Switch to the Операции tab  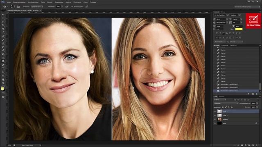(225, 45)
